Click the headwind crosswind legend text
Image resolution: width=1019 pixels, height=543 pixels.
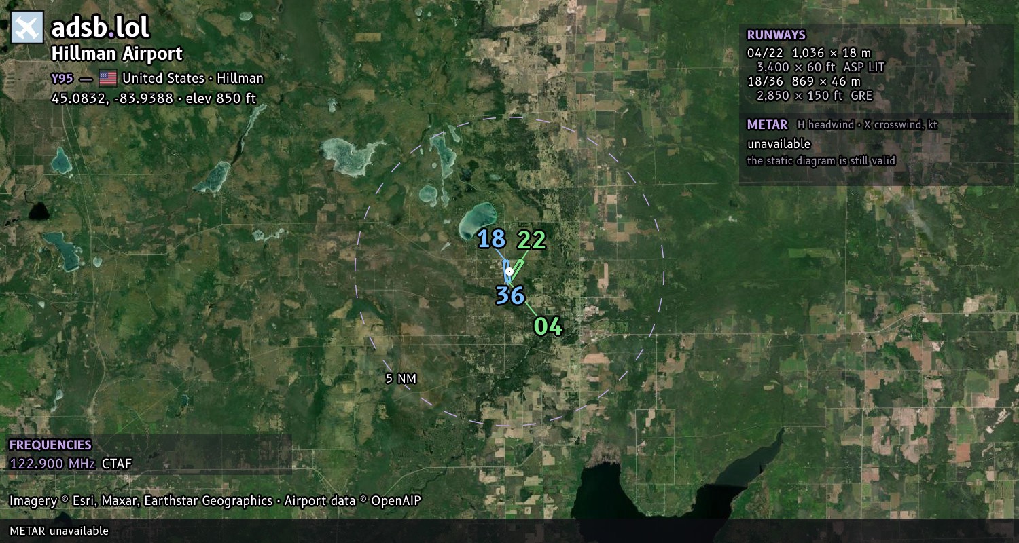[868, 126]
